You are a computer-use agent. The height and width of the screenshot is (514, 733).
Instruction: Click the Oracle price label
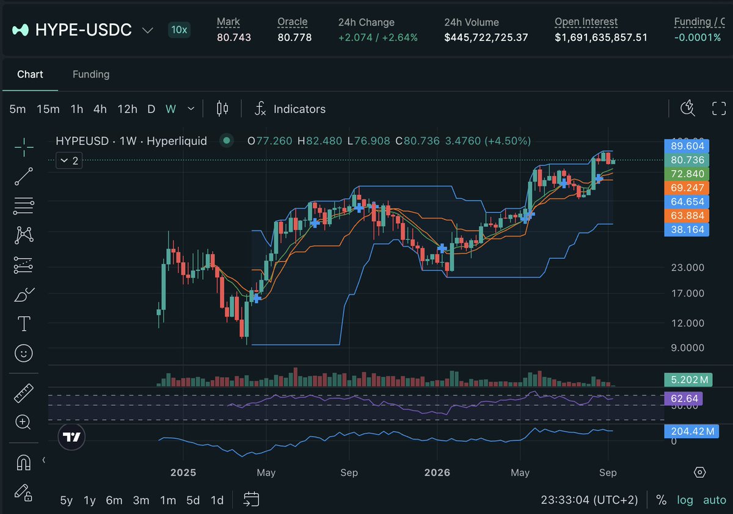293,21
